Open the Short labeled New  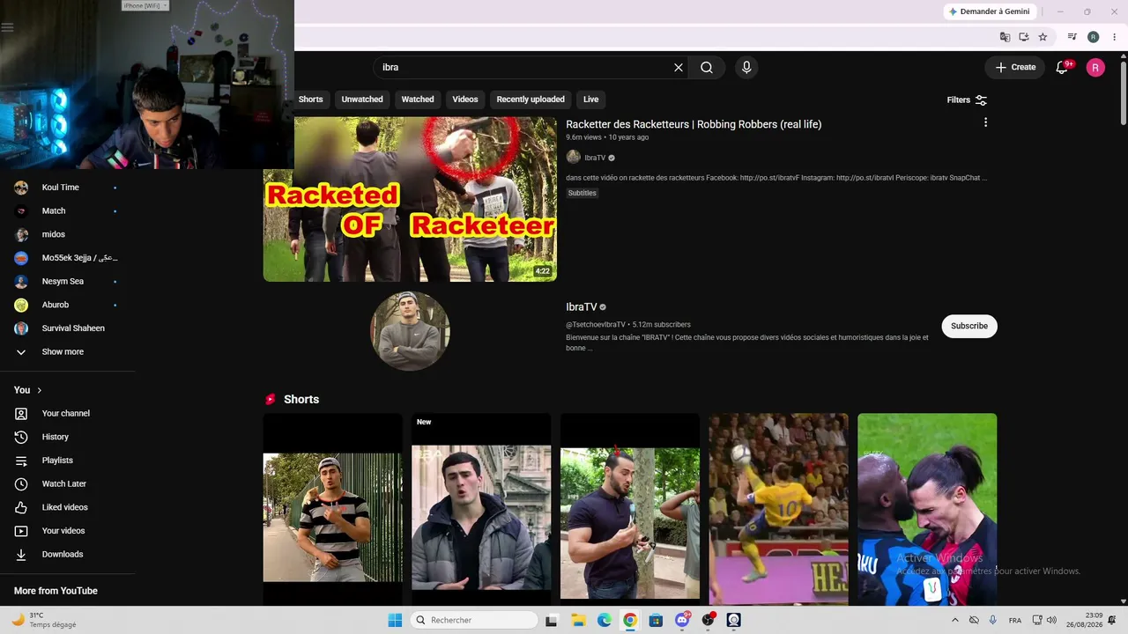[481, 509]
